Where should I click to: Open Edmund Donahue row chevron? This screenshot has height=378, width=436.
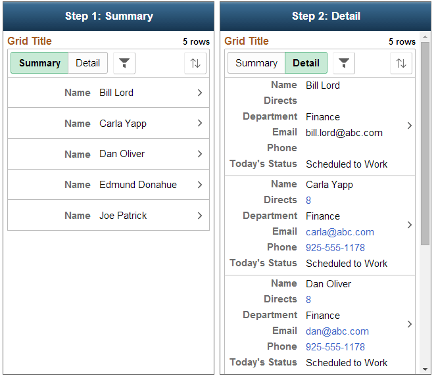tap(200, 185)
